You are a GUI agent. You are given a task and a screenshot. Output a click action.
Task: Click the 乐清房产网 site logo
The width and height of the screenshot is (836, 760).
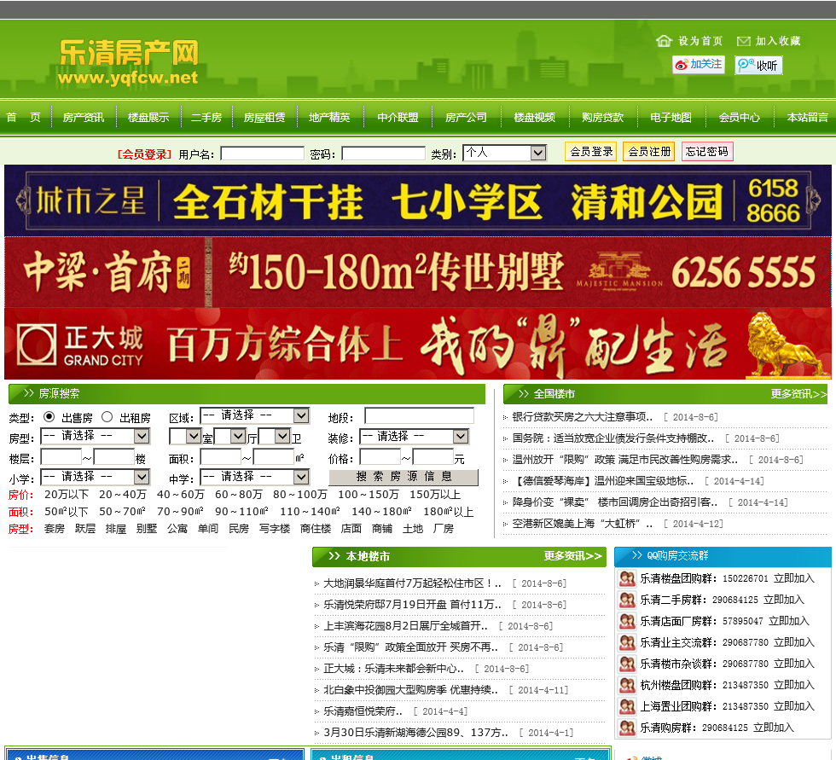point(129,62)
